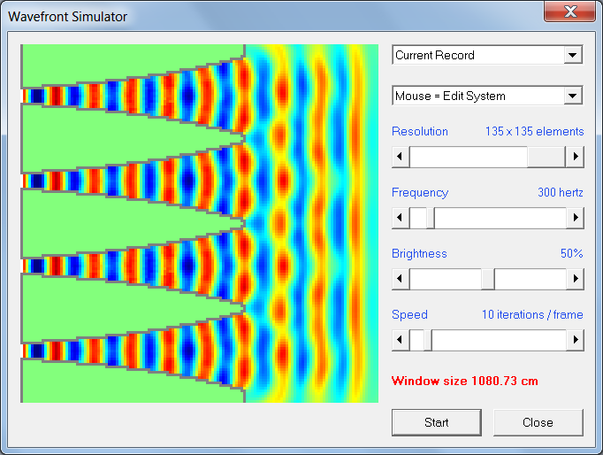Click the Frequency slider thumb
Screen dimensions: 603x455
431,218
